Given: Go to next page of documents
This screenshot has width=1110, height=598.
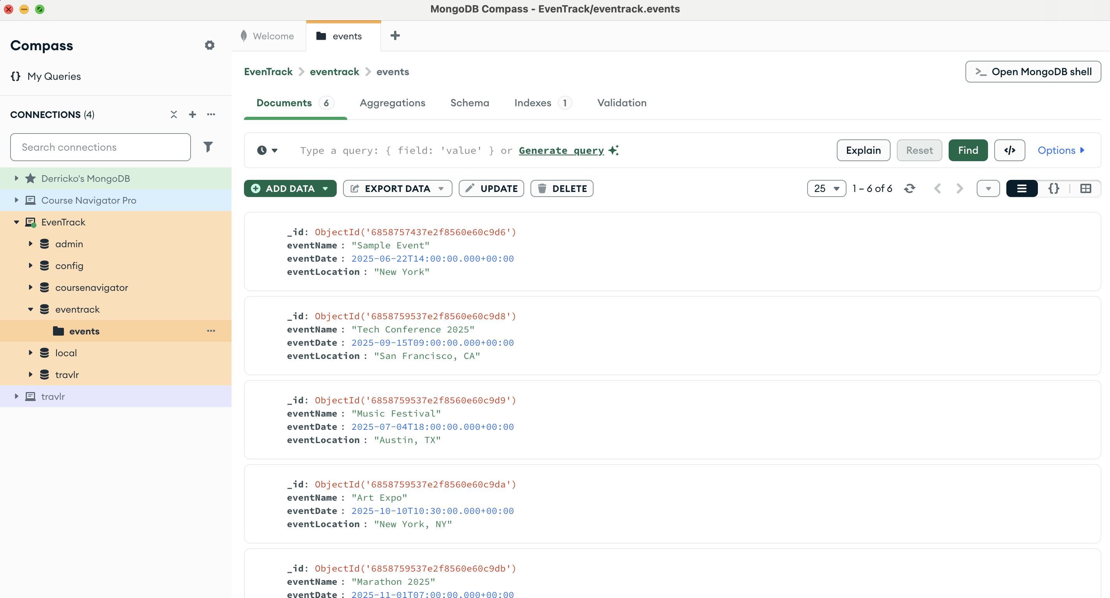Looking at the screenshot, I should 959,188.
